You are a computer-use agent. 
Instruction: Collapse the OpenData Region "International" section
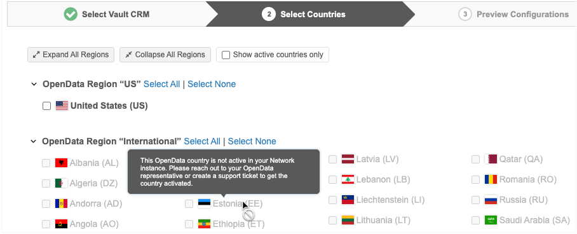click(34, 142)
